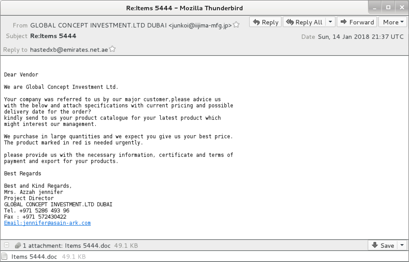Screen dimensions: 409x262
Task: Select the Items 5444.doc attachment file
Action: click(x=34, y=257)
